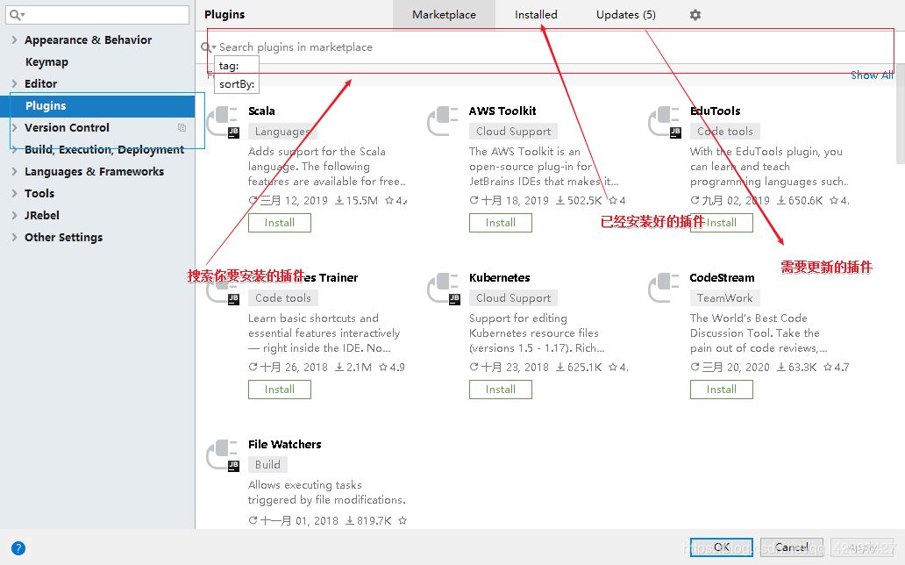Open the Scala plugin title
Screen dimensions: 905x565
point(261,111)
